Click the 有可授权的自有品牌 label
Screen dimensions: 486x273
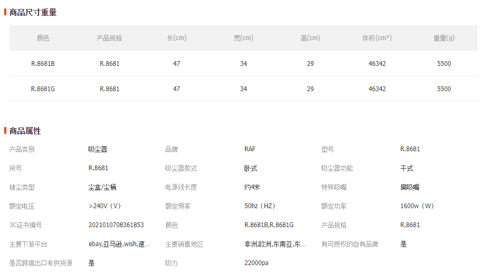point(349,244)
